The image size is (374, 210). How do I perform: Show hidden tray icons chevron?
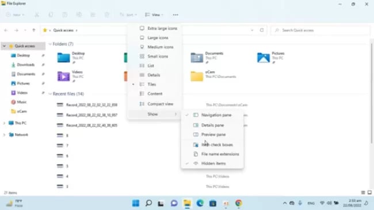[x=285, y=203]
